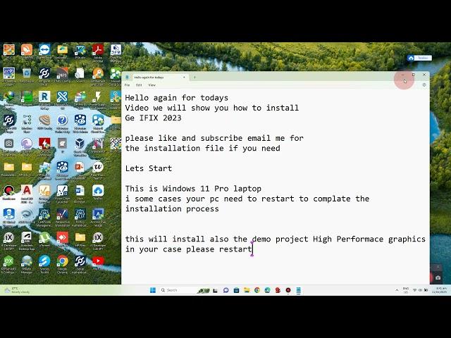Select the YouTube desktop icon

click(98, 263)
